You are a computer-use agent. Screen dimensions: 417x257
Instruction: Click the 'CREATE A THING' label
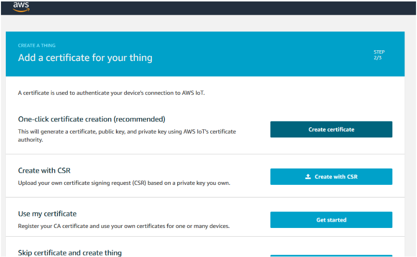[x=37, y=45]
